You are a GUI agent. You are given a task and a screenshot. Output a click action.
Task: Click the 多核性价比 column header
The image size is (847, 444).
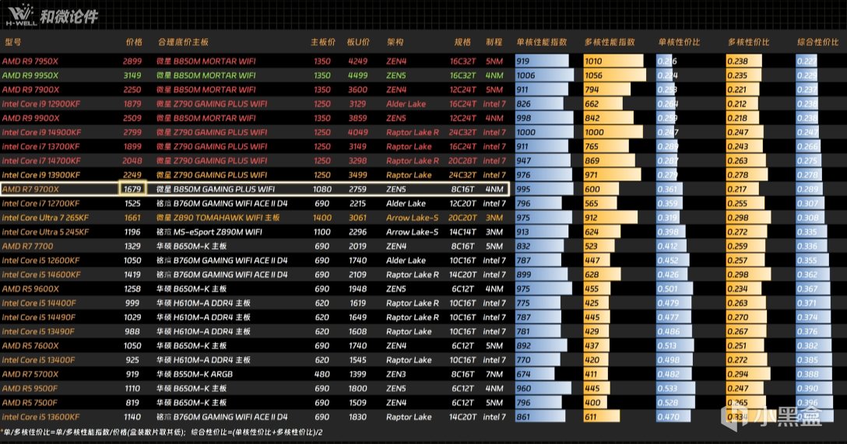[x=749, y=42]
